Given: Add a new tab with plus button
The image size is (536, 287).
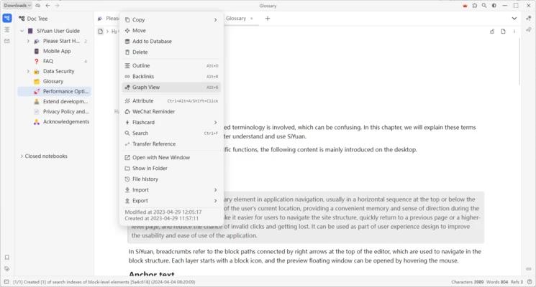Looking at the screenshot, I should [268, 19].
